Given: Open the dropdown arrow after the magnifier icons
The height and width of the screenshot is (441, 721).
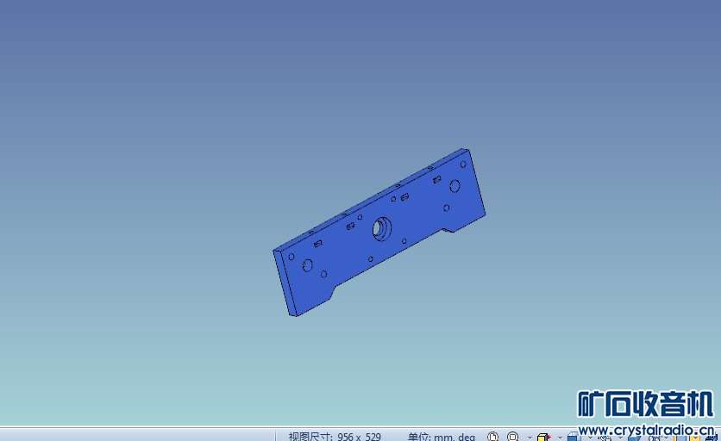Looking at the screenshot, I should click(529, 438).
